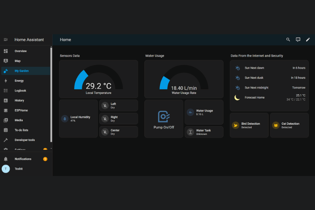Image resolution: width=315 pixels, height=210 pixels.
Task: Click the Tomorrow value for midnight
Action: (299, 88)
